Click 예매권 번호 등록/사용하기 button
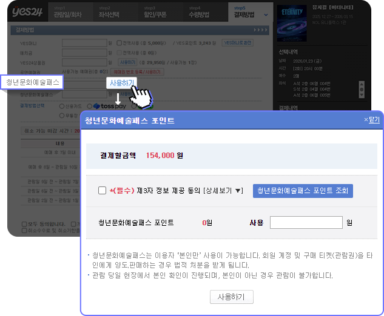384x316 pixels. coord(137,72)
